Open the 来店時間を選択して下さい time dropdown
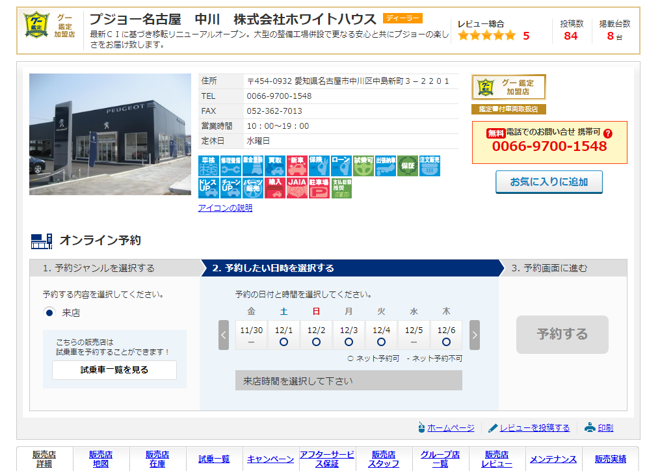 [x=349, y=381]
